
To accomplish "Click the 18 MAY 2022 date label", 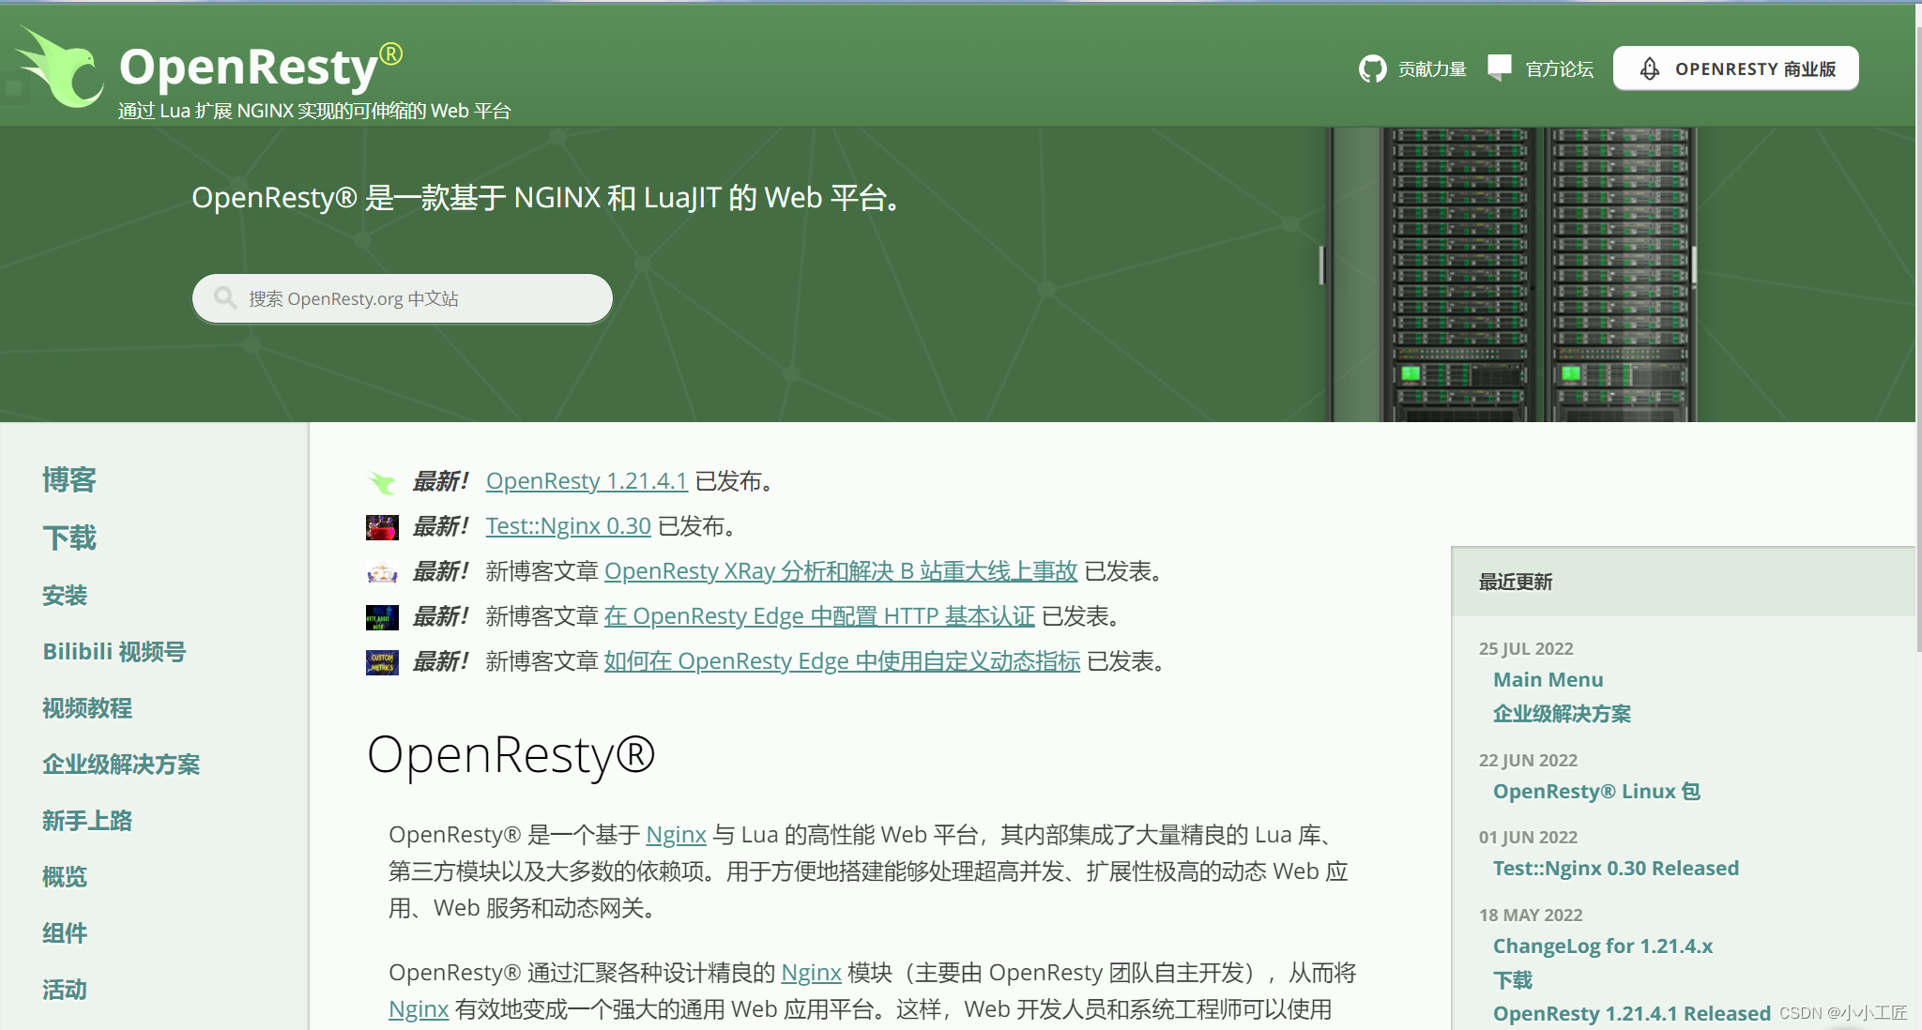I will pos(1531,916).
